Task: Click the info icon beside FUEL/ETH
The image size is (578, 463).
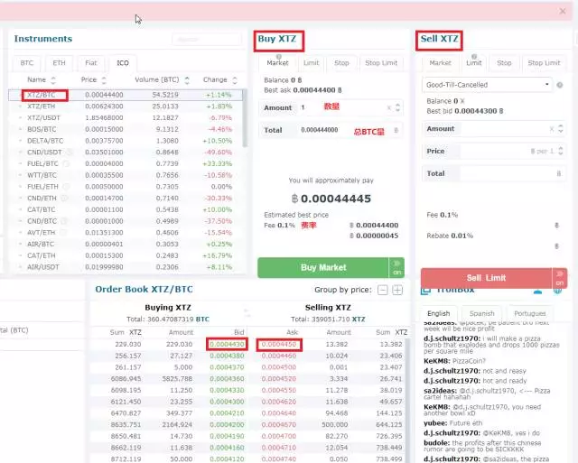Action: pos(66,187)
